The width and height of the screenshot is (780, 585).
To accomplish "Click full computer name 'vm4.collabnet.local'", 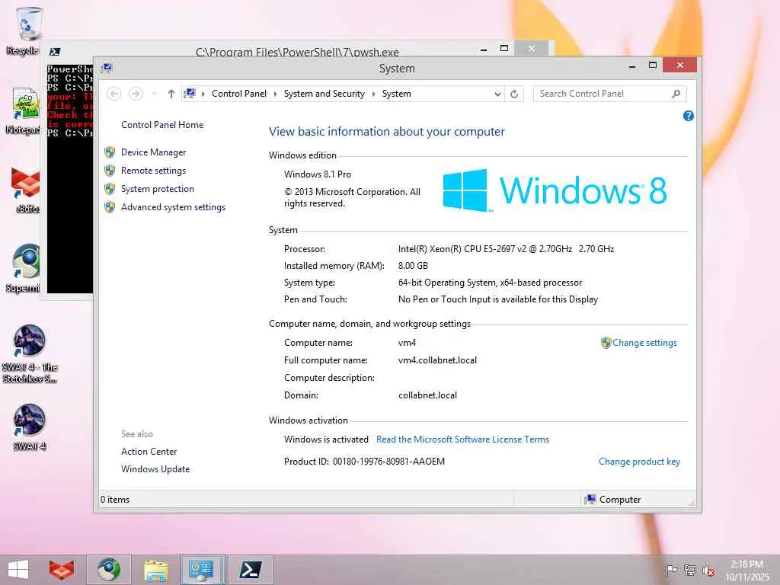I will tap(437, 360).
